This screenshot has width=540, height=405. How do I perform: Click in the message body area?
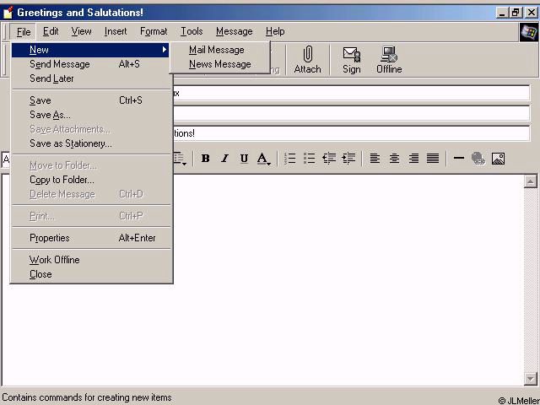point(348,279)
